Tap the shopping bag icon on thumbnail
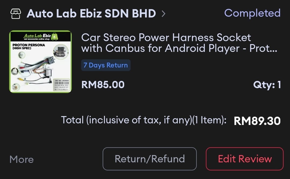Viewport: 290px width, 179px height. coord(54,37)
